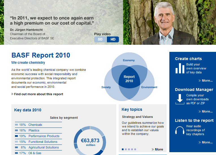The height and width of the screenshot is (155, 216).
Task: Switch video quality to SD
Action: click(x=100, y=39)
